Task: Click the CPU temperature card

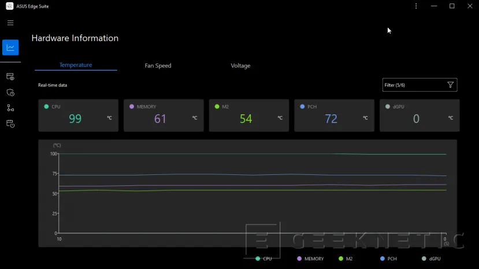Action: click(x=78, y=115)
